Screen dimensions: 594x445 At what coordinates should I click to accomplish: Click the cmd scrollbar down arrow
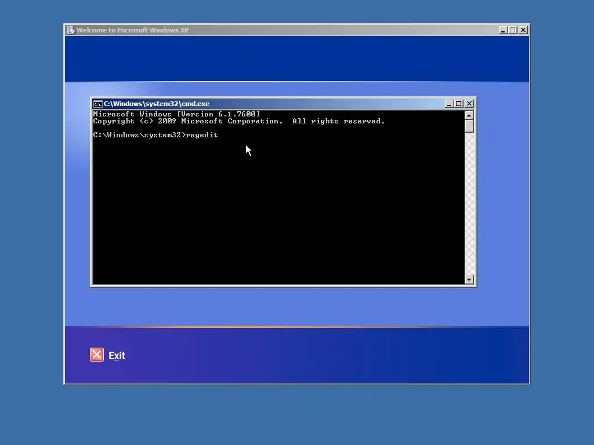469,280
